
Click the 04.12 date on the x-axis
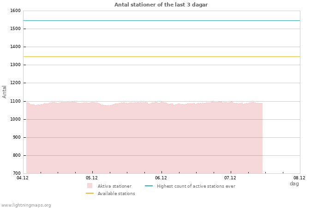click(x=23, y=178)
